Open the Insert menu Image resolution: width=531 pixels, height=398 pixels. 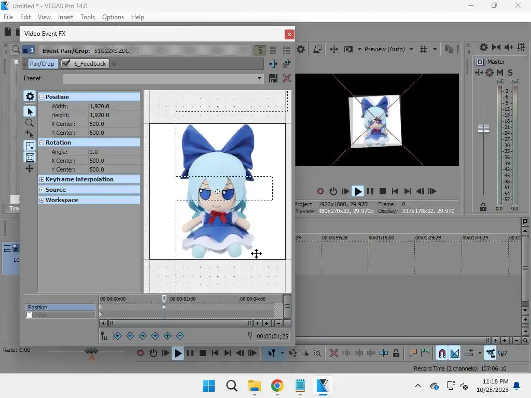point(65,17)
